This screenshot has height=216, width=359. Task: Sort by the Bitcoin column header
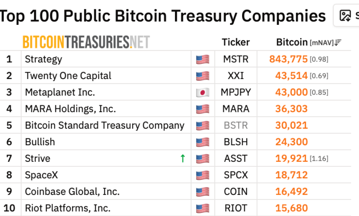coord(292,42)
